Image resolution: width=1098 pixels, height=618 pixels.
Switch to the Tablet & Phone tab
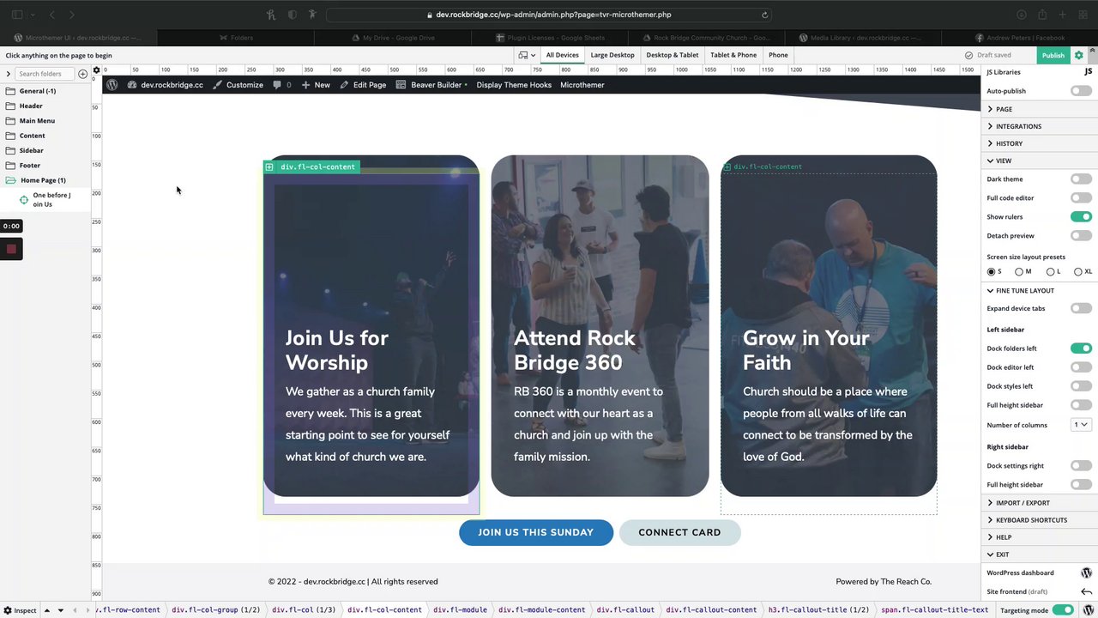(x=733, y=55)
